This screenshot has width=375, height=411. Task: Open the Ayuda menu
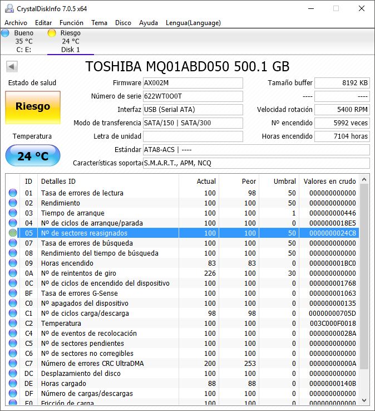point(148,23)
